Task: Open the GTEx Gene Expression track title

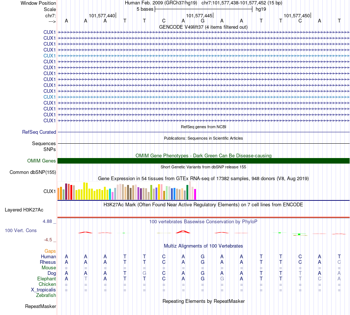Action: tap(203, 179)
